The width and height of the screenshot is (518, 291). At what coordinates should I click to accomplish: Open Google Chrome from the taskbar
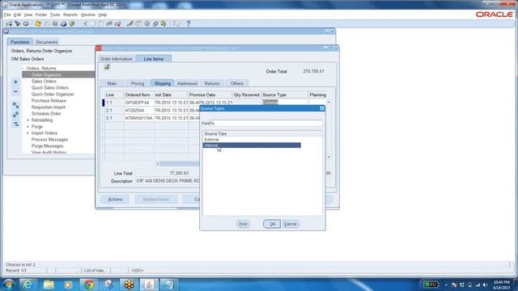88,285
